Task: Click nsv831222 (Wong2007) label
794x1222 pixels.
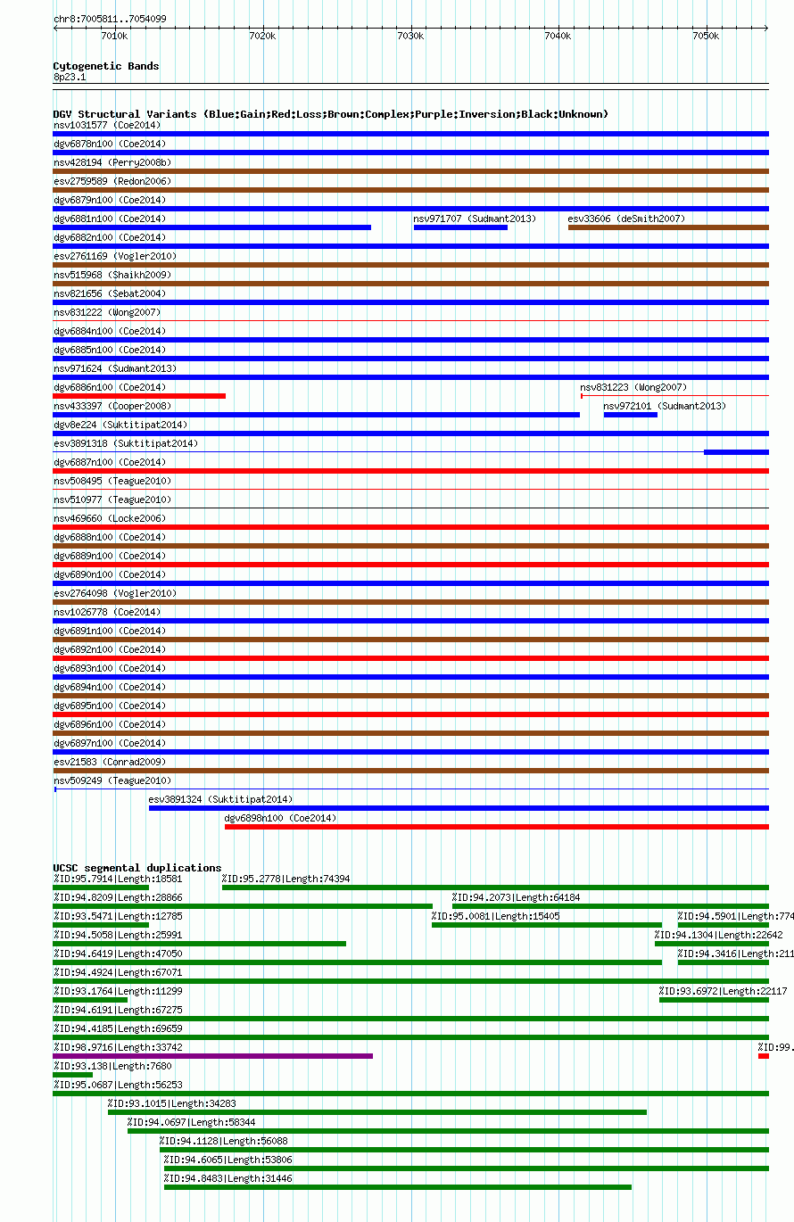Action: tap(107, 312)
